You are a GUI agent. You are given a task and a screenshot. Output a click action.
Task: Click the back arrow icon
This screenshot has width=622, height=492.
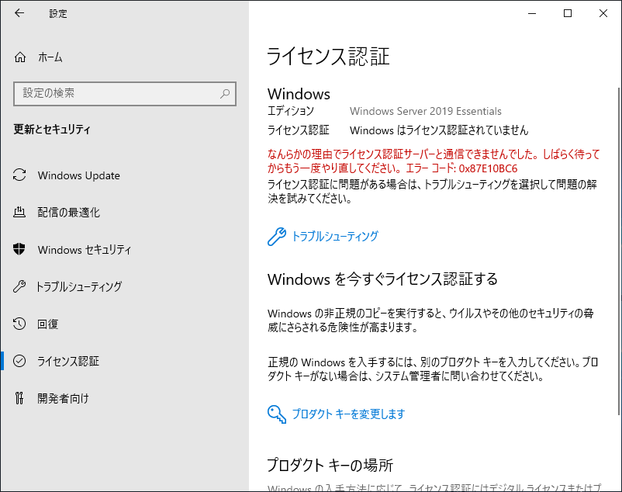(x=19, y=13)
